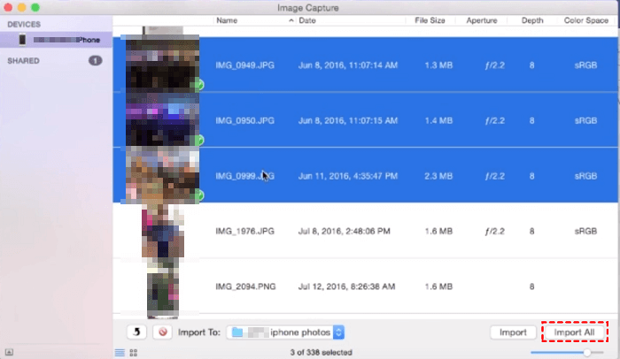Click date Jun 8, 2016, 11:07:14 AM
Image resolution: width=620 pixels, height=359 pixels.
pyautogui.click(x=348, y=65)
